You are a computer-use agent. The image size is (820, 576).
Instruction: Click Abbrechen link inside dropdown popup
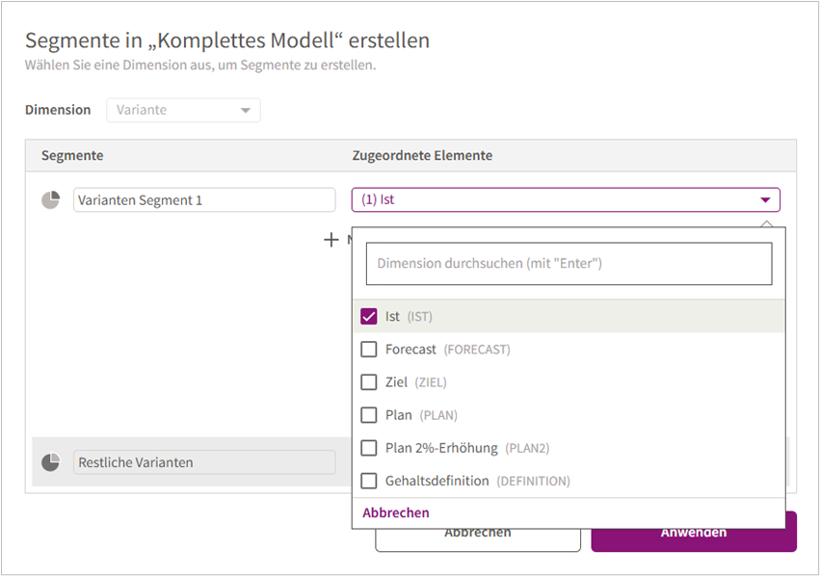(396, 512)
